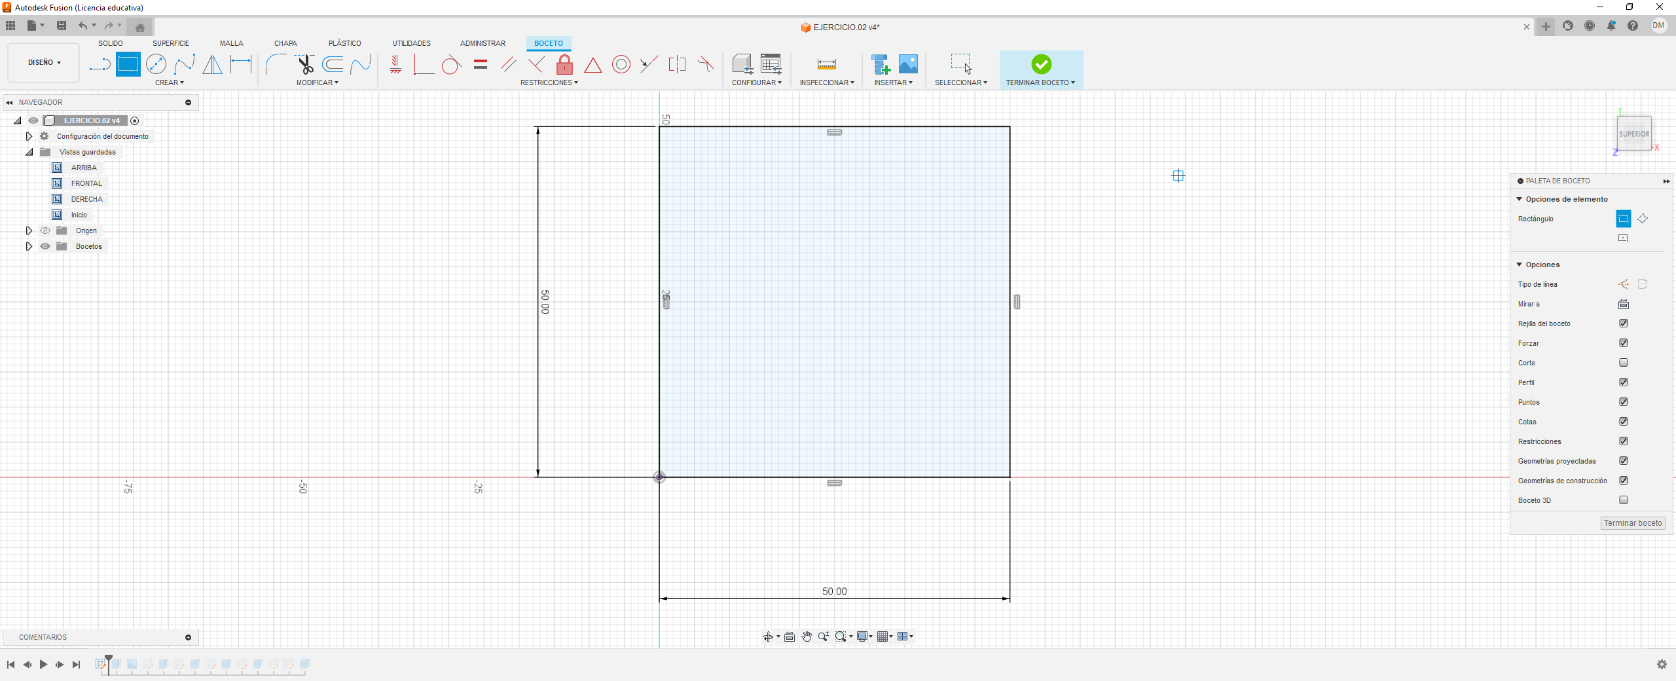Image resolution: width=1676 pixels, height=681 pixels.
Task: Apply the Coincident constraint
Action: click(x=424, y=64)
